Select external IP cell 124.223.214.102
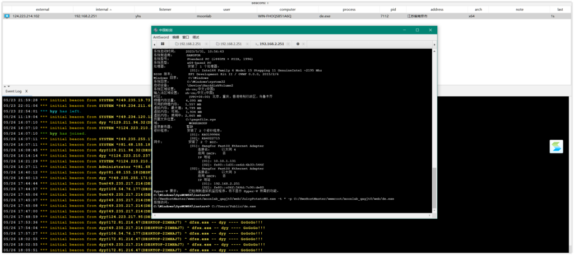Screen dimensions: 574x255 [26, 16]
